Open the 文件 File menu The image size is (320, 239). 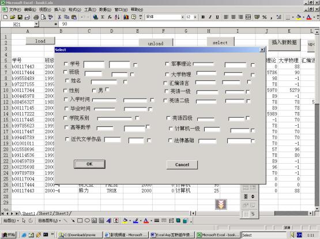pos(15,10)
